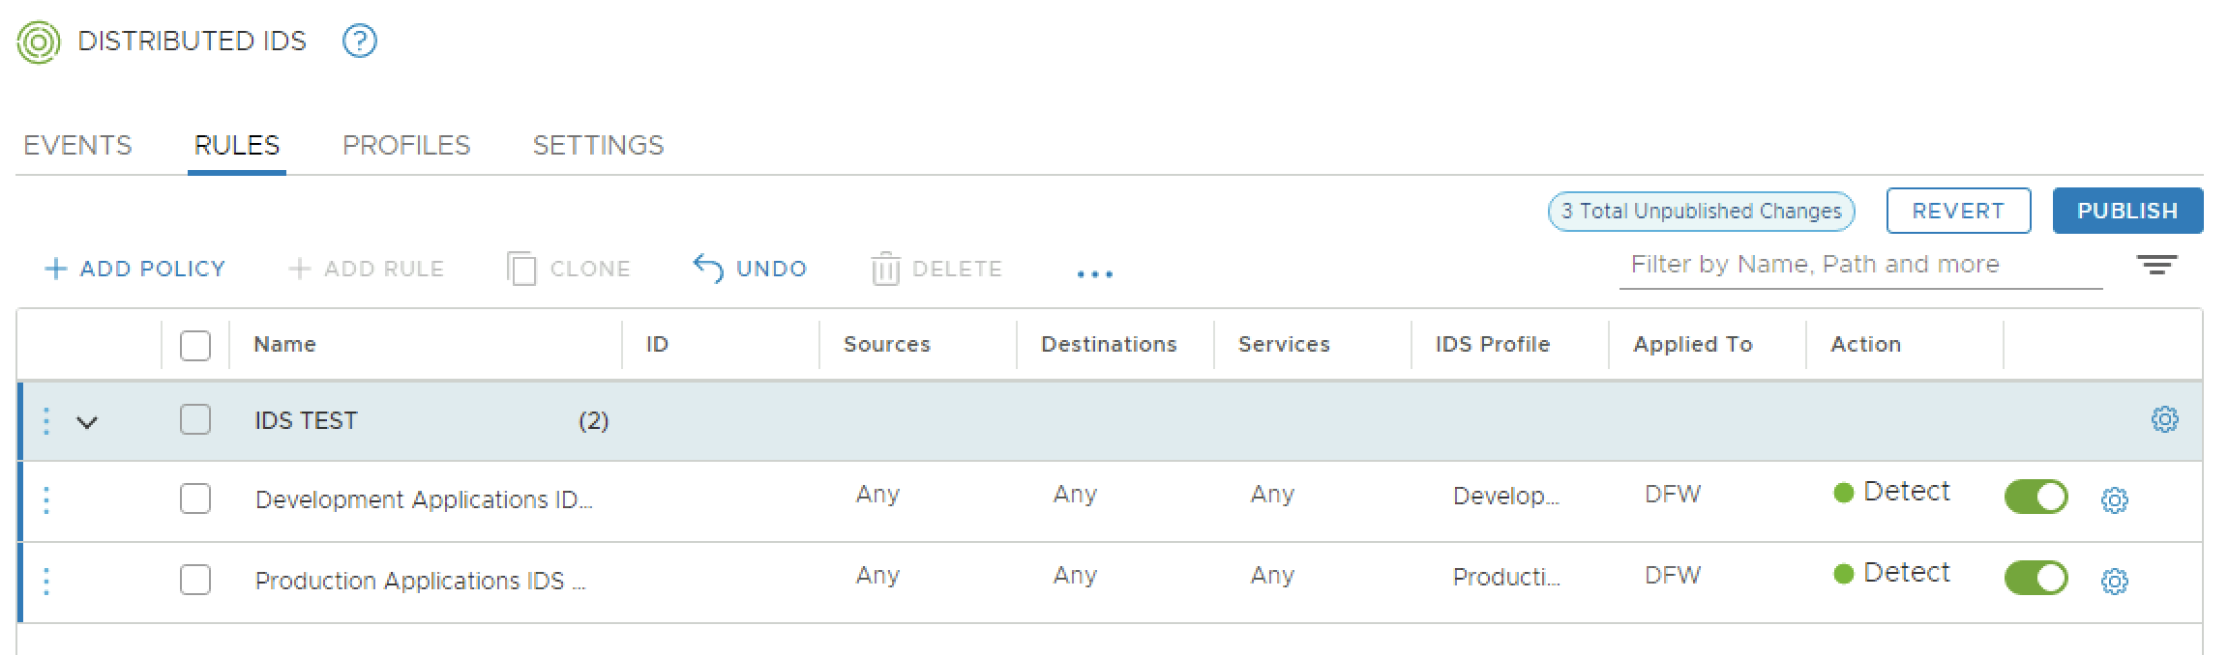2229x655 pixels.
Task: Open Development Applications rule vertical dots menu
Action: [46, 499]
